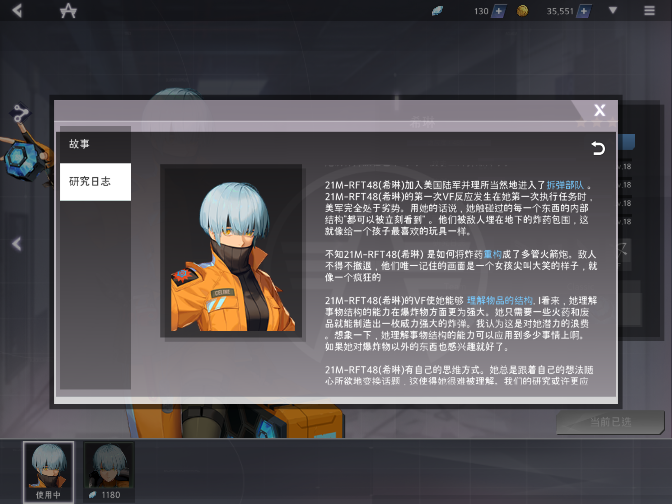Click the paragraph beginning 21M-RFT48(希琳)有自己的思维方式
The width and height of the screenshot is (672, 504).
[459, 376]
